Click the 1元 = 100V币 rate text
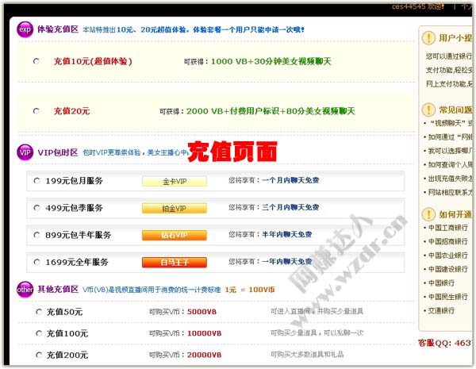 pos(250,290)
